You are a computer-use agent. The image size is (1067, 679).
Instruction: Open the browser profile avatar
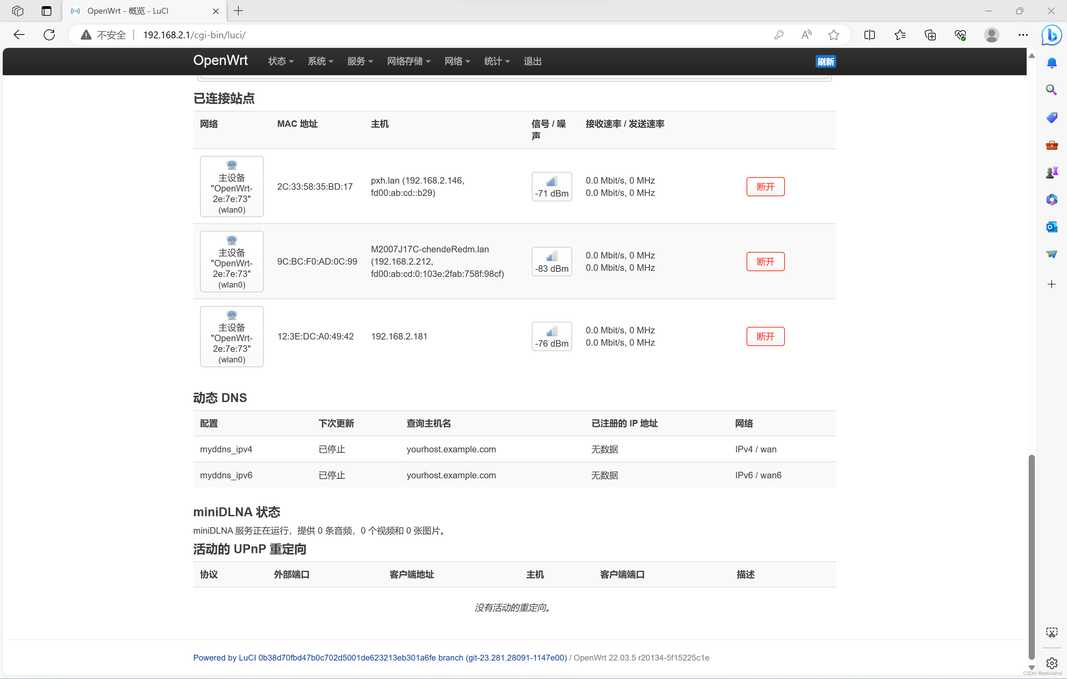(991, 35)
